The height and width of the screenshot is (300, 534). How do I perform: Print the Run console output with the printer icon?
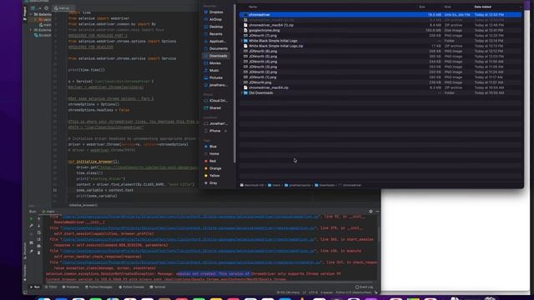pyautogui.click(x=38, y=246)
